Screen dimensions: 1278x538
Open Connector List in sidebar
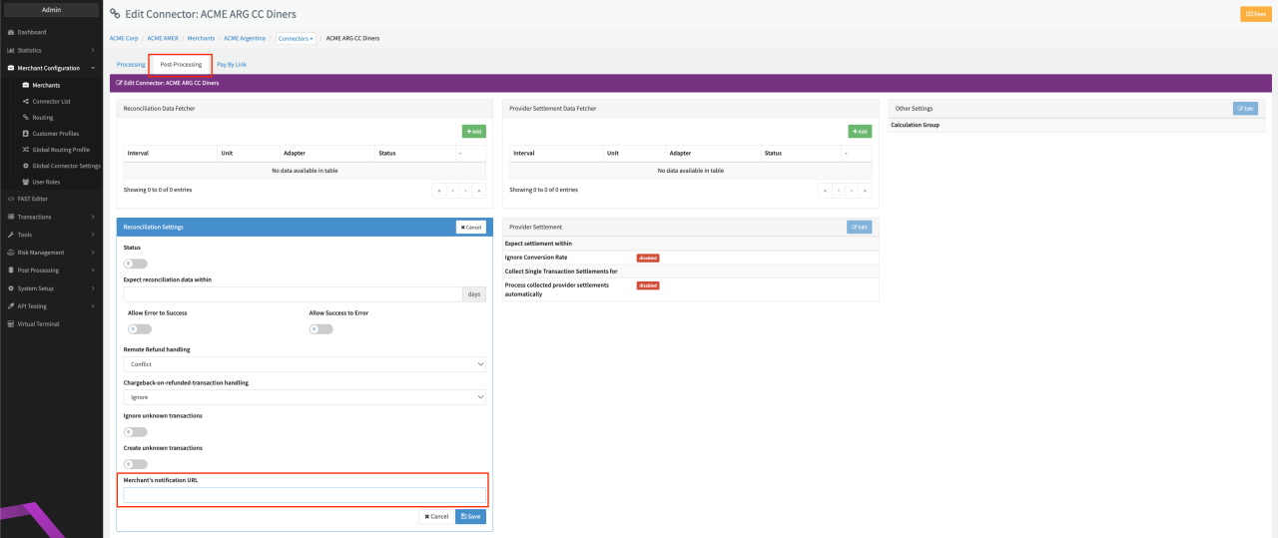pyautogui.click(x=51, y=101)
